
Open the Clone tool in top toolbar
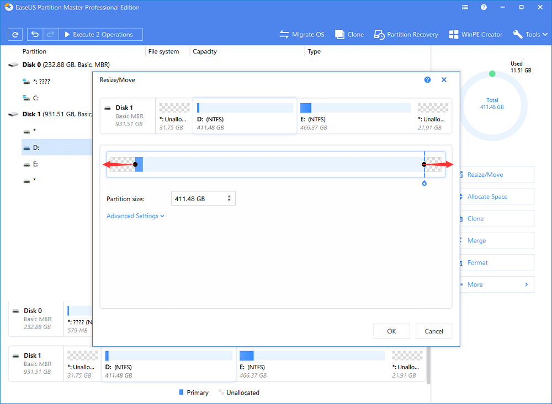(349, 34)
